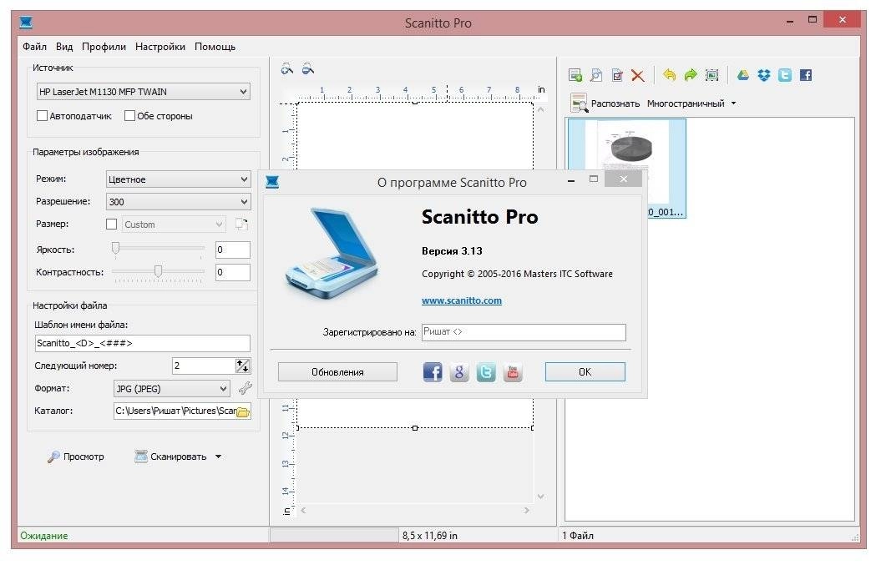This screenshot has height=565, width=881.
Task: Click the preview vertical scrollbar down arrow
Action: coord(540,497)
